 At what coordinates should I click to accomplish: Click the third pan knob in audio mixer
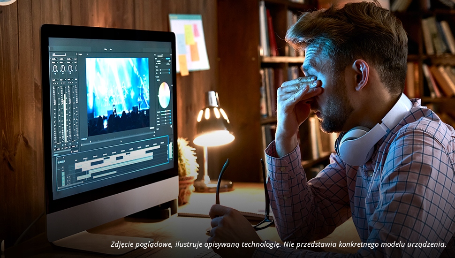pyautogui.click(x=70, y=68)
